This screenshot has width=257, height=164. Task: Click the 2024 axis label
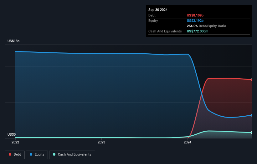(188, 142)
